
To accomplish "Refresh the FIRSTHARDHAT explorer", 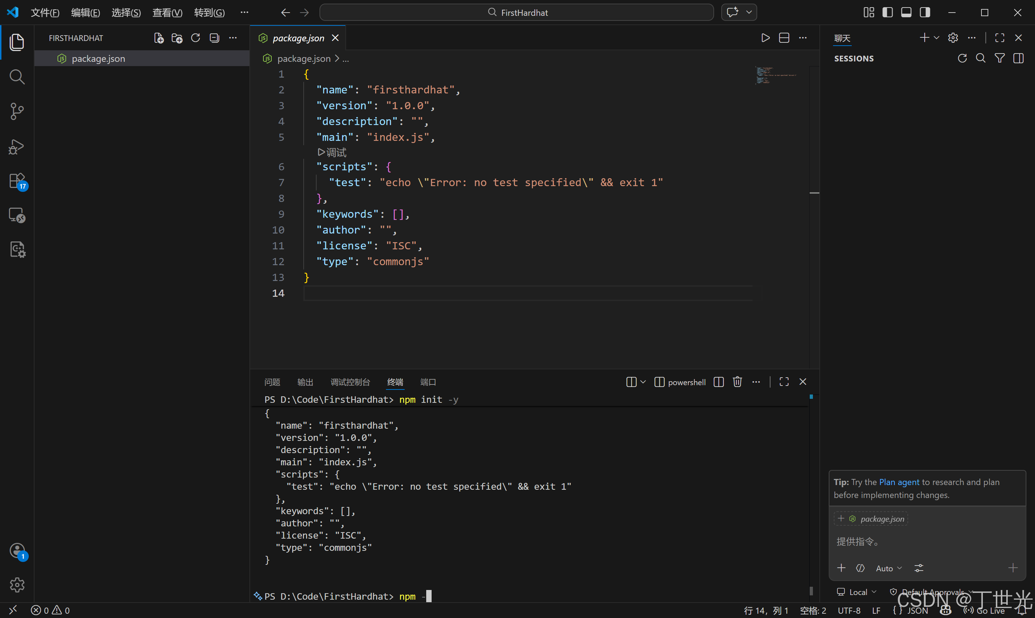I will [195, 38].
